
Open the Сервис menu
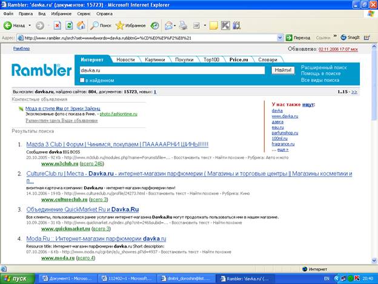pyautogui.click(x=84, y=14)
